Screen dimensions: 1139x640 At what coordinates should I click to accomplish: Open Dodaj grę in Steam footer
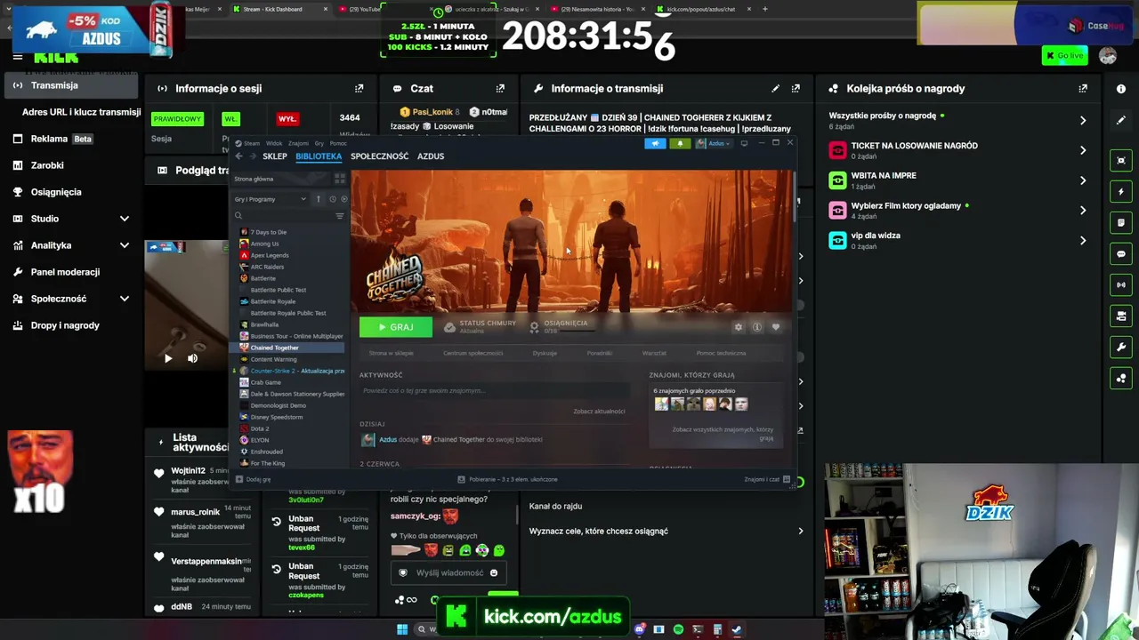[254, 480]
